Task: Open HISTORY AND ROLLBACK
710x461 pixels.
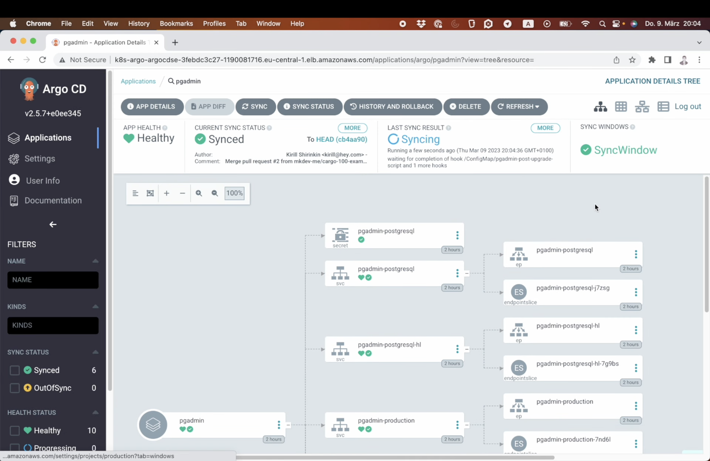Action: click(x=393, y=107)
